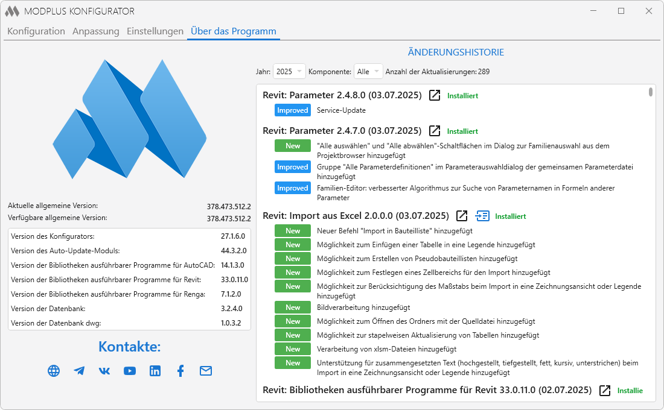Select the Über das Programm tab
This screenshot has width=664, height=410.
point(234,31)
